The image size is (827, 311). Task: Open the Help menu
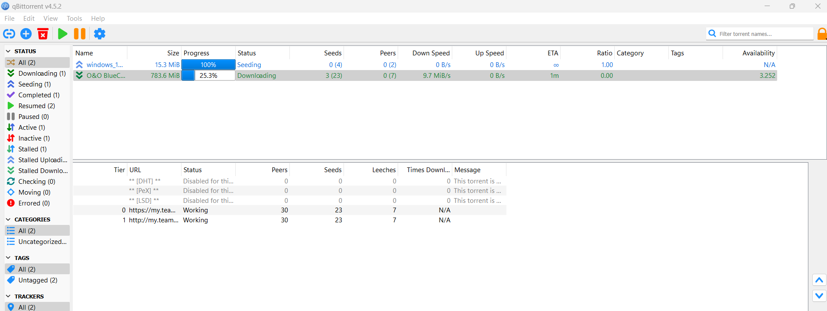[x=98, y=18]
